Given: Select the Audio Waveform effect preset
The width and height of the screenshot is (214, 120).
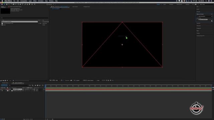Looking at the screenshot, I should click(x=204, y=19).
